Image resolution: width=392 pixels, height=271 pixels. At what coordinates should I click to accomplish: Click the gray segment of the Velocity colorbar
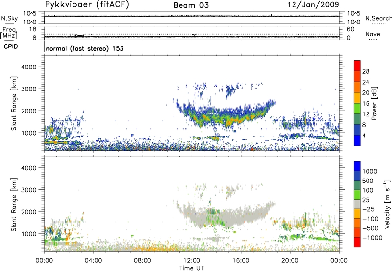[x=357, y=204]
